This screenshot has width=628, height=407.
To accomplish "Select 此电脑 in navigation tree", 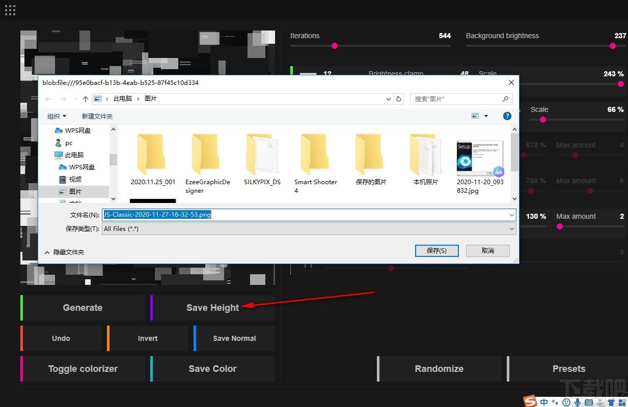I will (69, 155).
